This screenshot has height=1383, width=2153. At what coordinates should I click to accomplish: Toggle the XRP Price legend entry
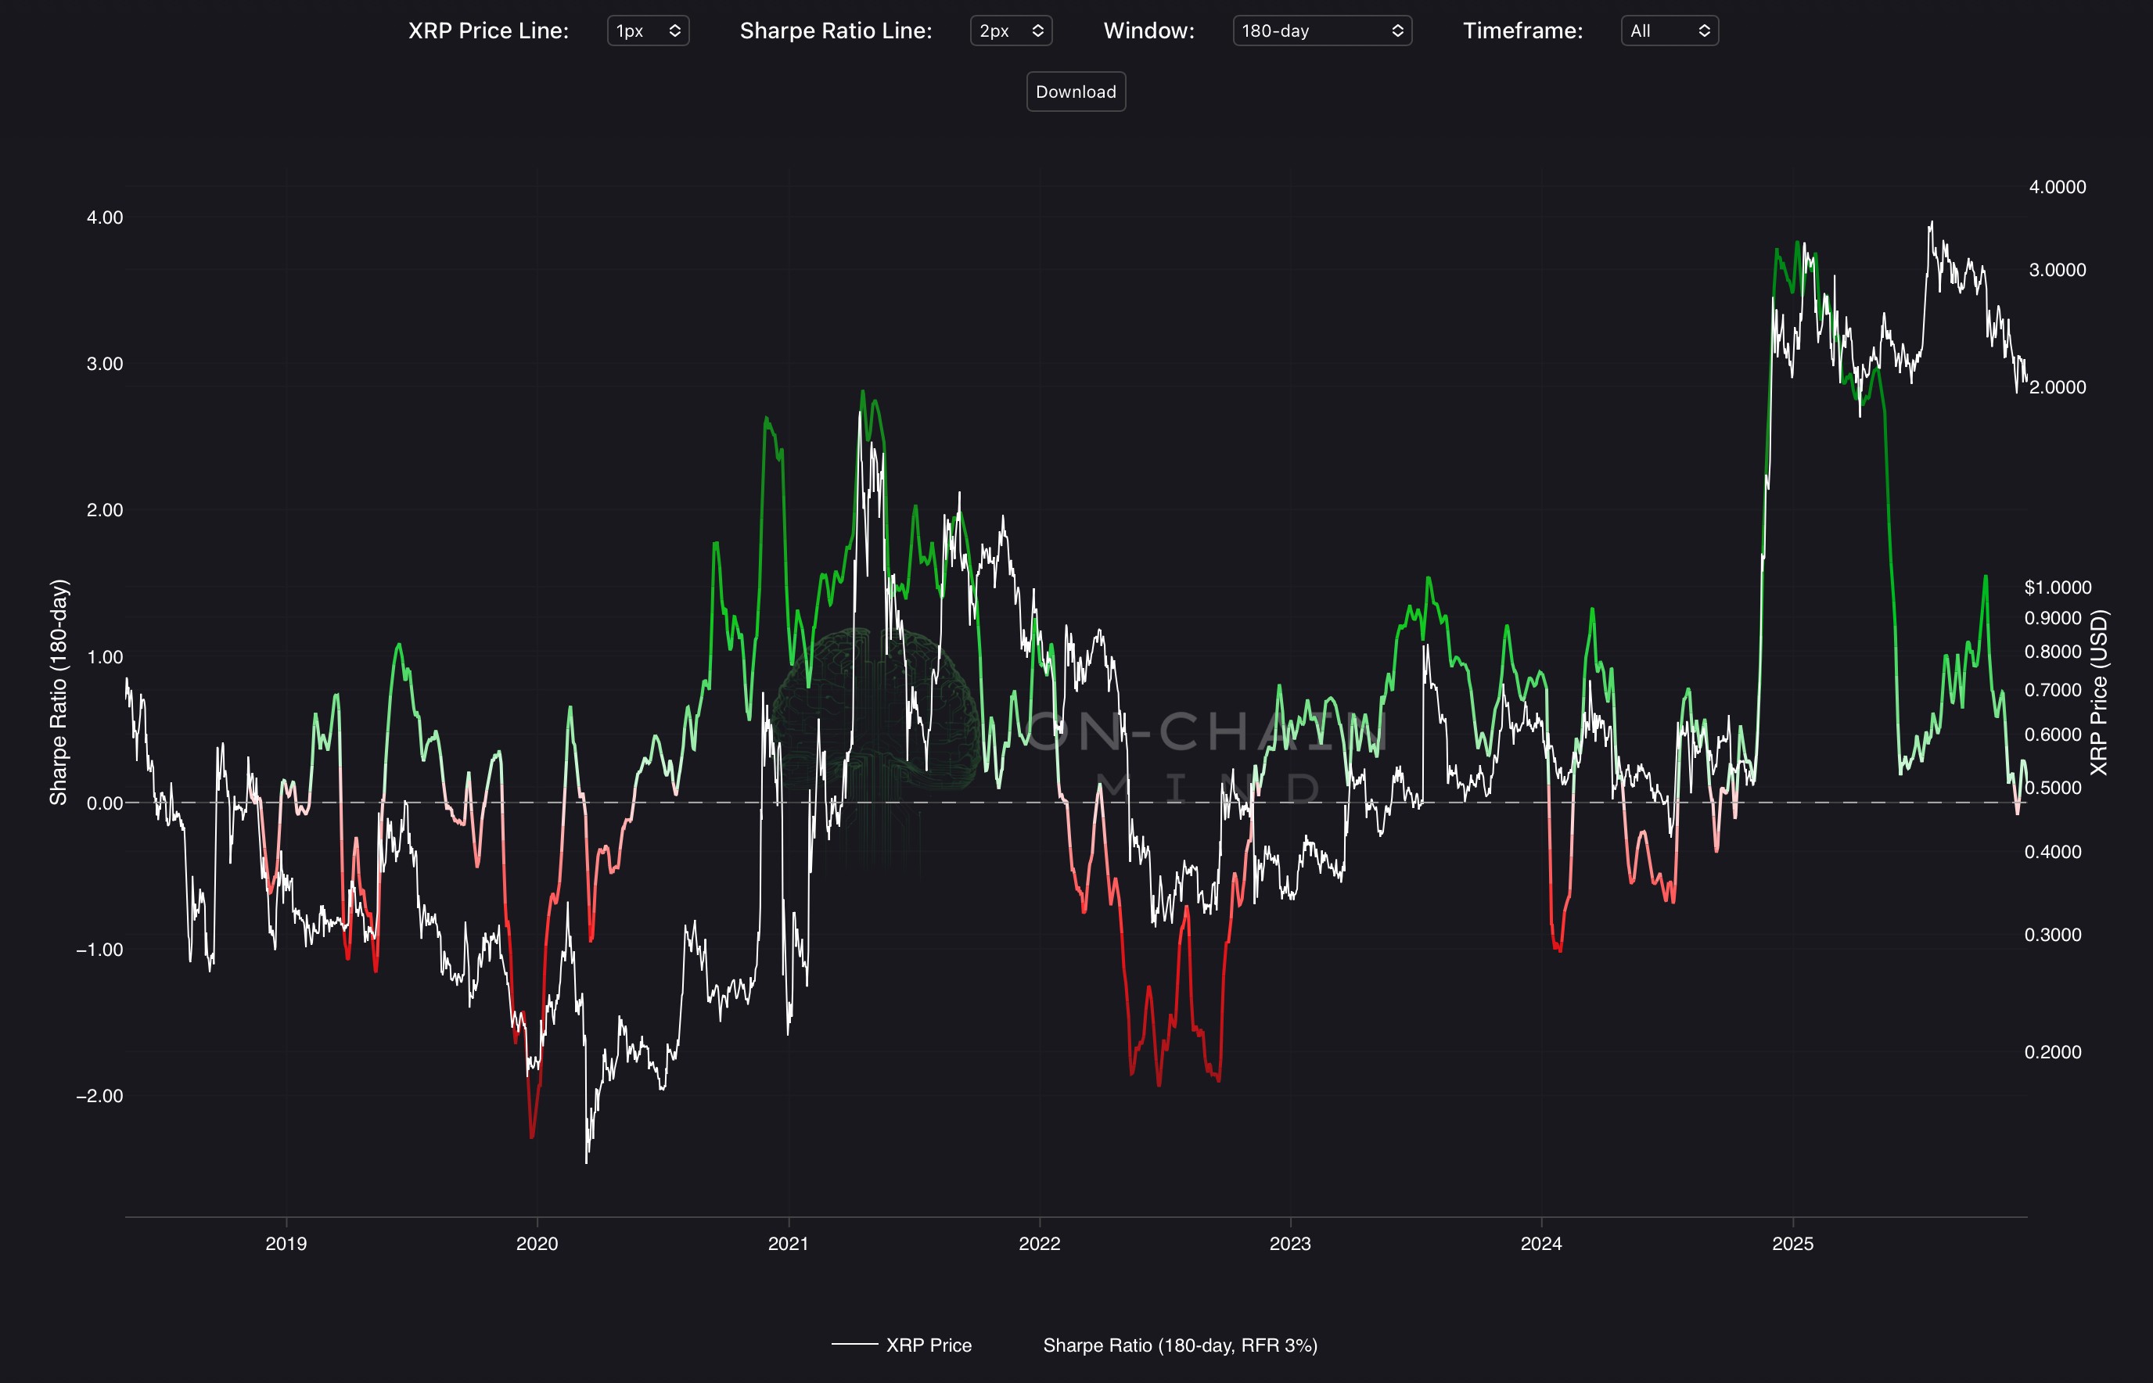pyautogui.click(x=928, y=1345)
